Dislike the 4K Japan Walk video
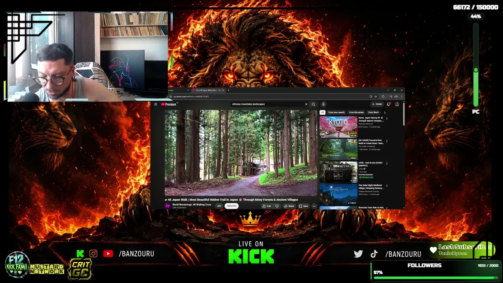The image size is (503, 283). [x=277, y=206]
